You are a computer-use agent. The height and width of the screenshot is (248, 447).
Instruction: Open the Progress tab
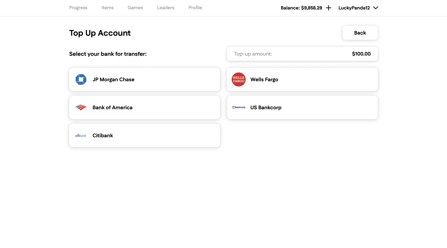pos(78,8)
